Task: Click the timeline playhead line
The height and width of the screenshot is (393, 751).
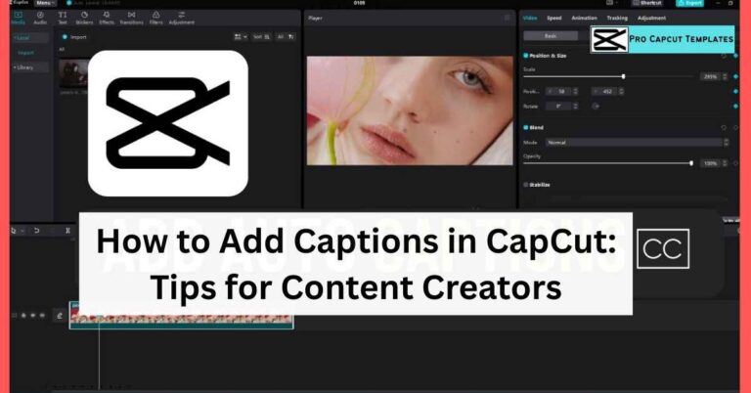Action: (x=99, y=354)
